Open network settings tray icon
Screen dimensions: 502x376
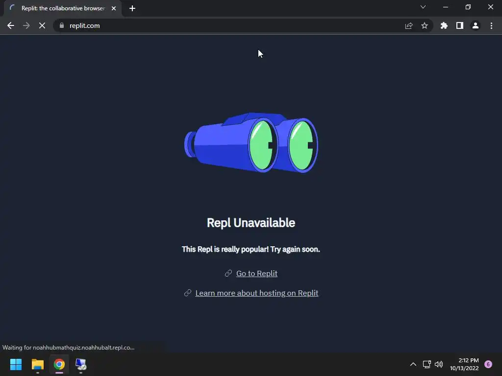[x=427, y=364]
